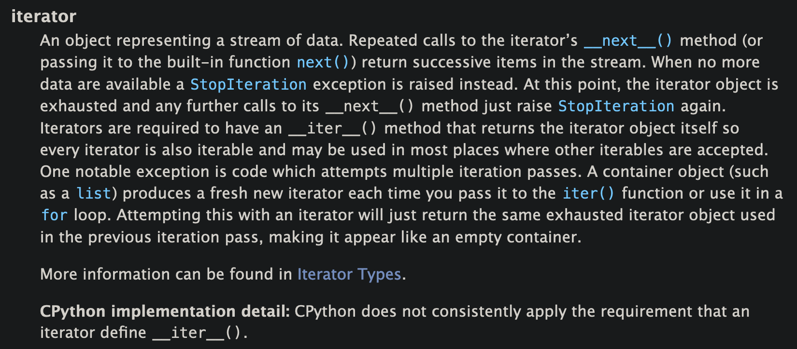Click the unlinked __next__() code text
This screenshot has height=349, width=797.
tap(370, 107)
